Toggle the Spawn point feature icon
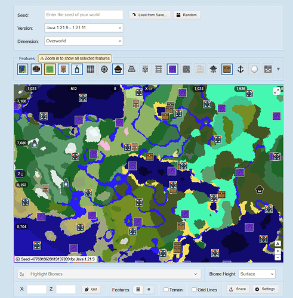The height and width of the screenshot is (298, 293). 36,69
